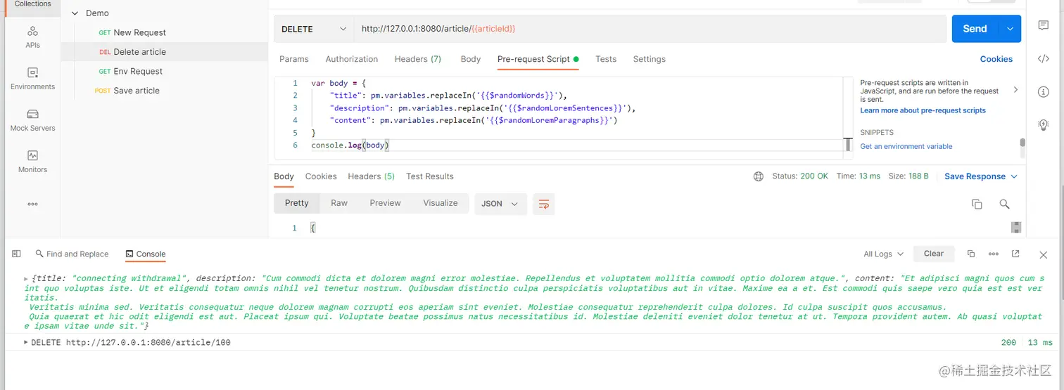This screenshot has width=1064, height=390.
Task: Switch to the Authorization tab
Action: [352, 59]
